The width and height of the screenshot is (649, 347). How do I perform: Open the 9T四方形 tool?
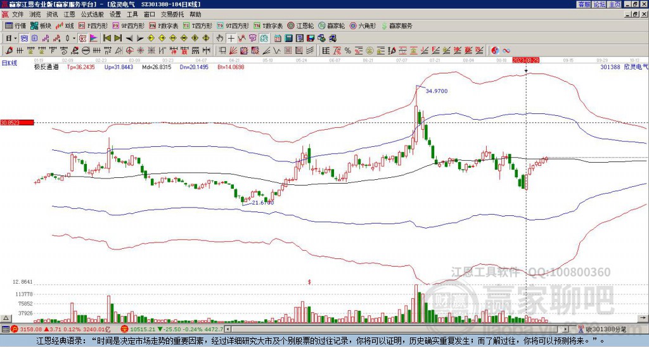point(233,26)
